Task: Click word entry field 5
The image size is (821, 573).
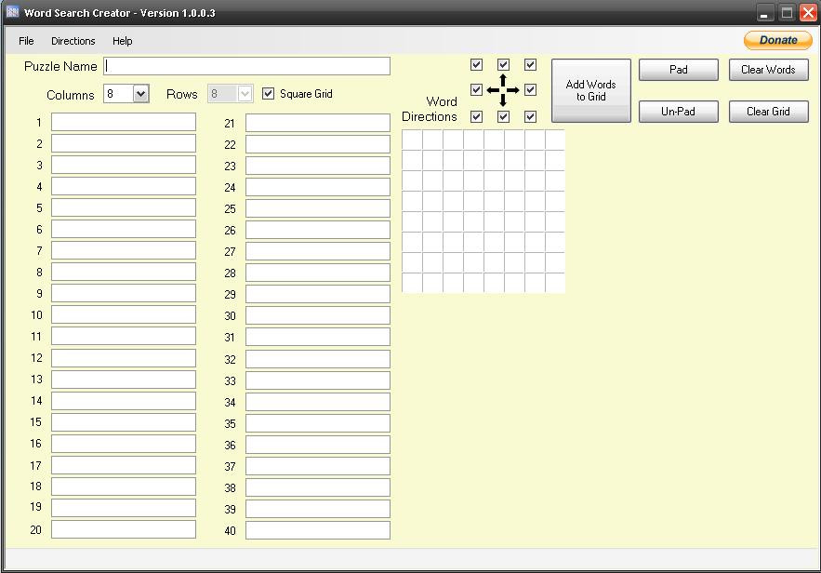Action: tap(124, 208)
